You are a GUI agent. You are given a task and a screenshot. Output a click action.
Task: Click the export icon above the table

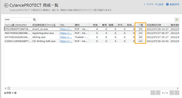tap(177, 20)
